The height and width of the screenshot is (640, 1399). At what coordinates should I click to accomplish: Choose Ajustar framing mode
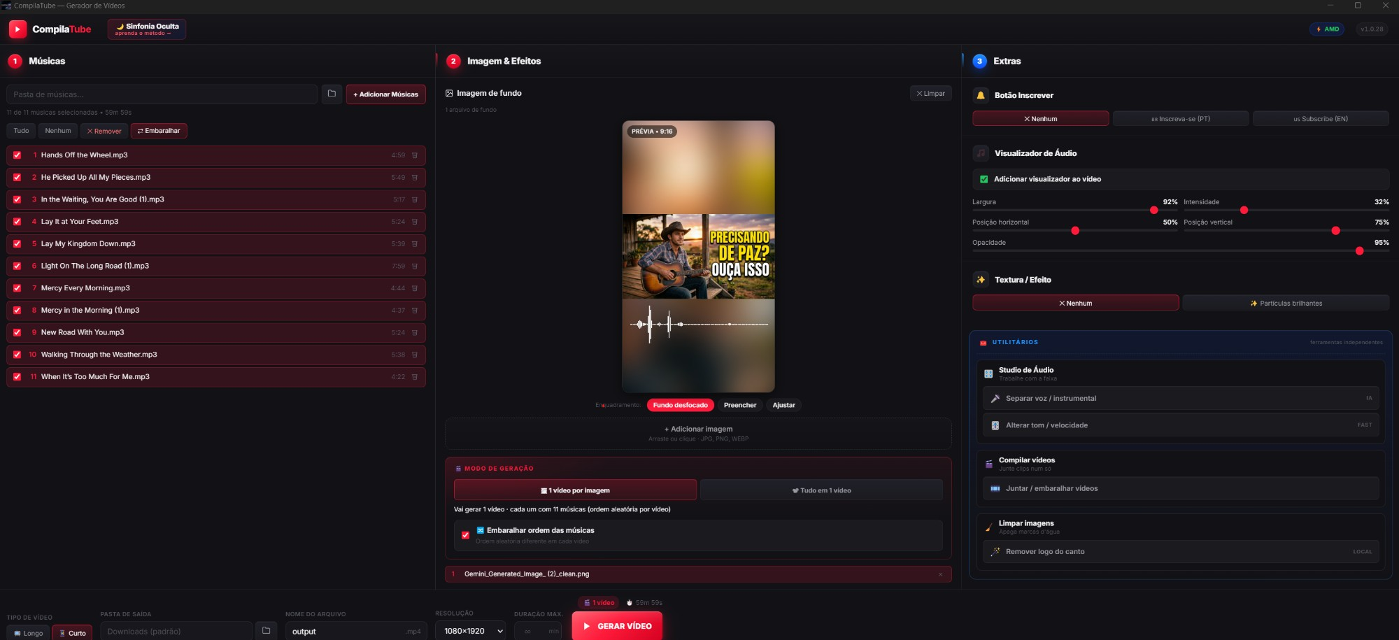coord(783,405)
